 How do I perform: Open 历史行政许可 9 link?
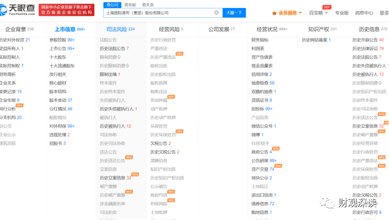pos(367,212)
